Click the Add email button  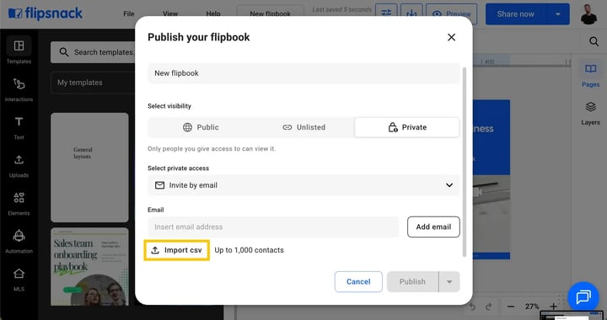click(x=433, y=227)
